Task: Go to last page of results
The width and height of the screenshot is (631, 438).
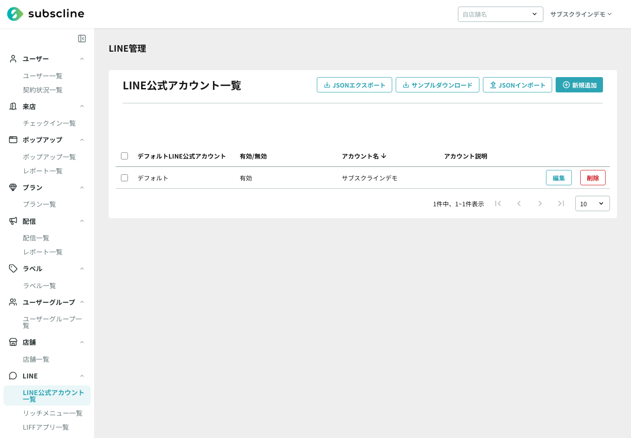Action: 561,203
